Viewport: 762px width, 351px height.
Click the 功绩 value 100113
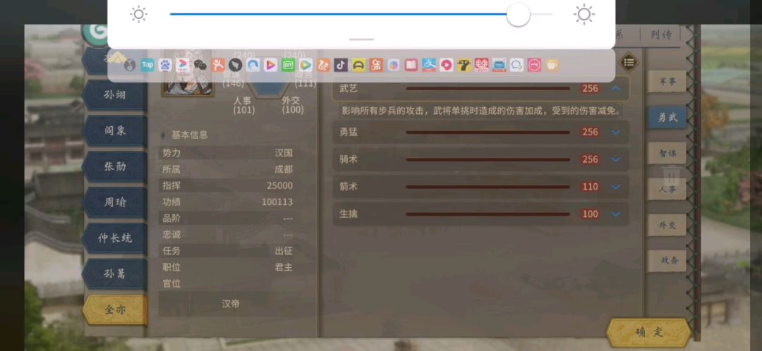[277, 202]
